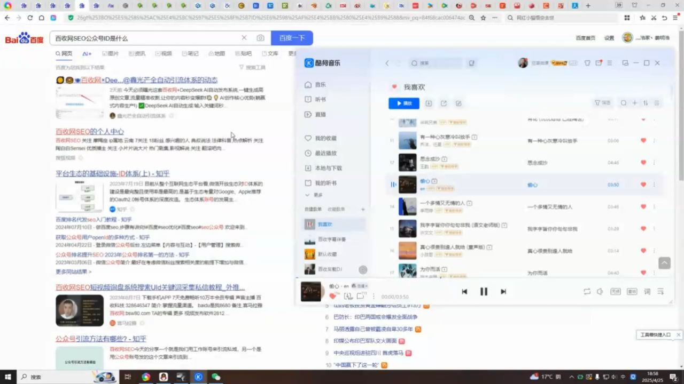Image resolution: width=684 pixels, height=384 pixels.
Task: Open 直播 in Kugou sidebar
Action: coord(315,114)
